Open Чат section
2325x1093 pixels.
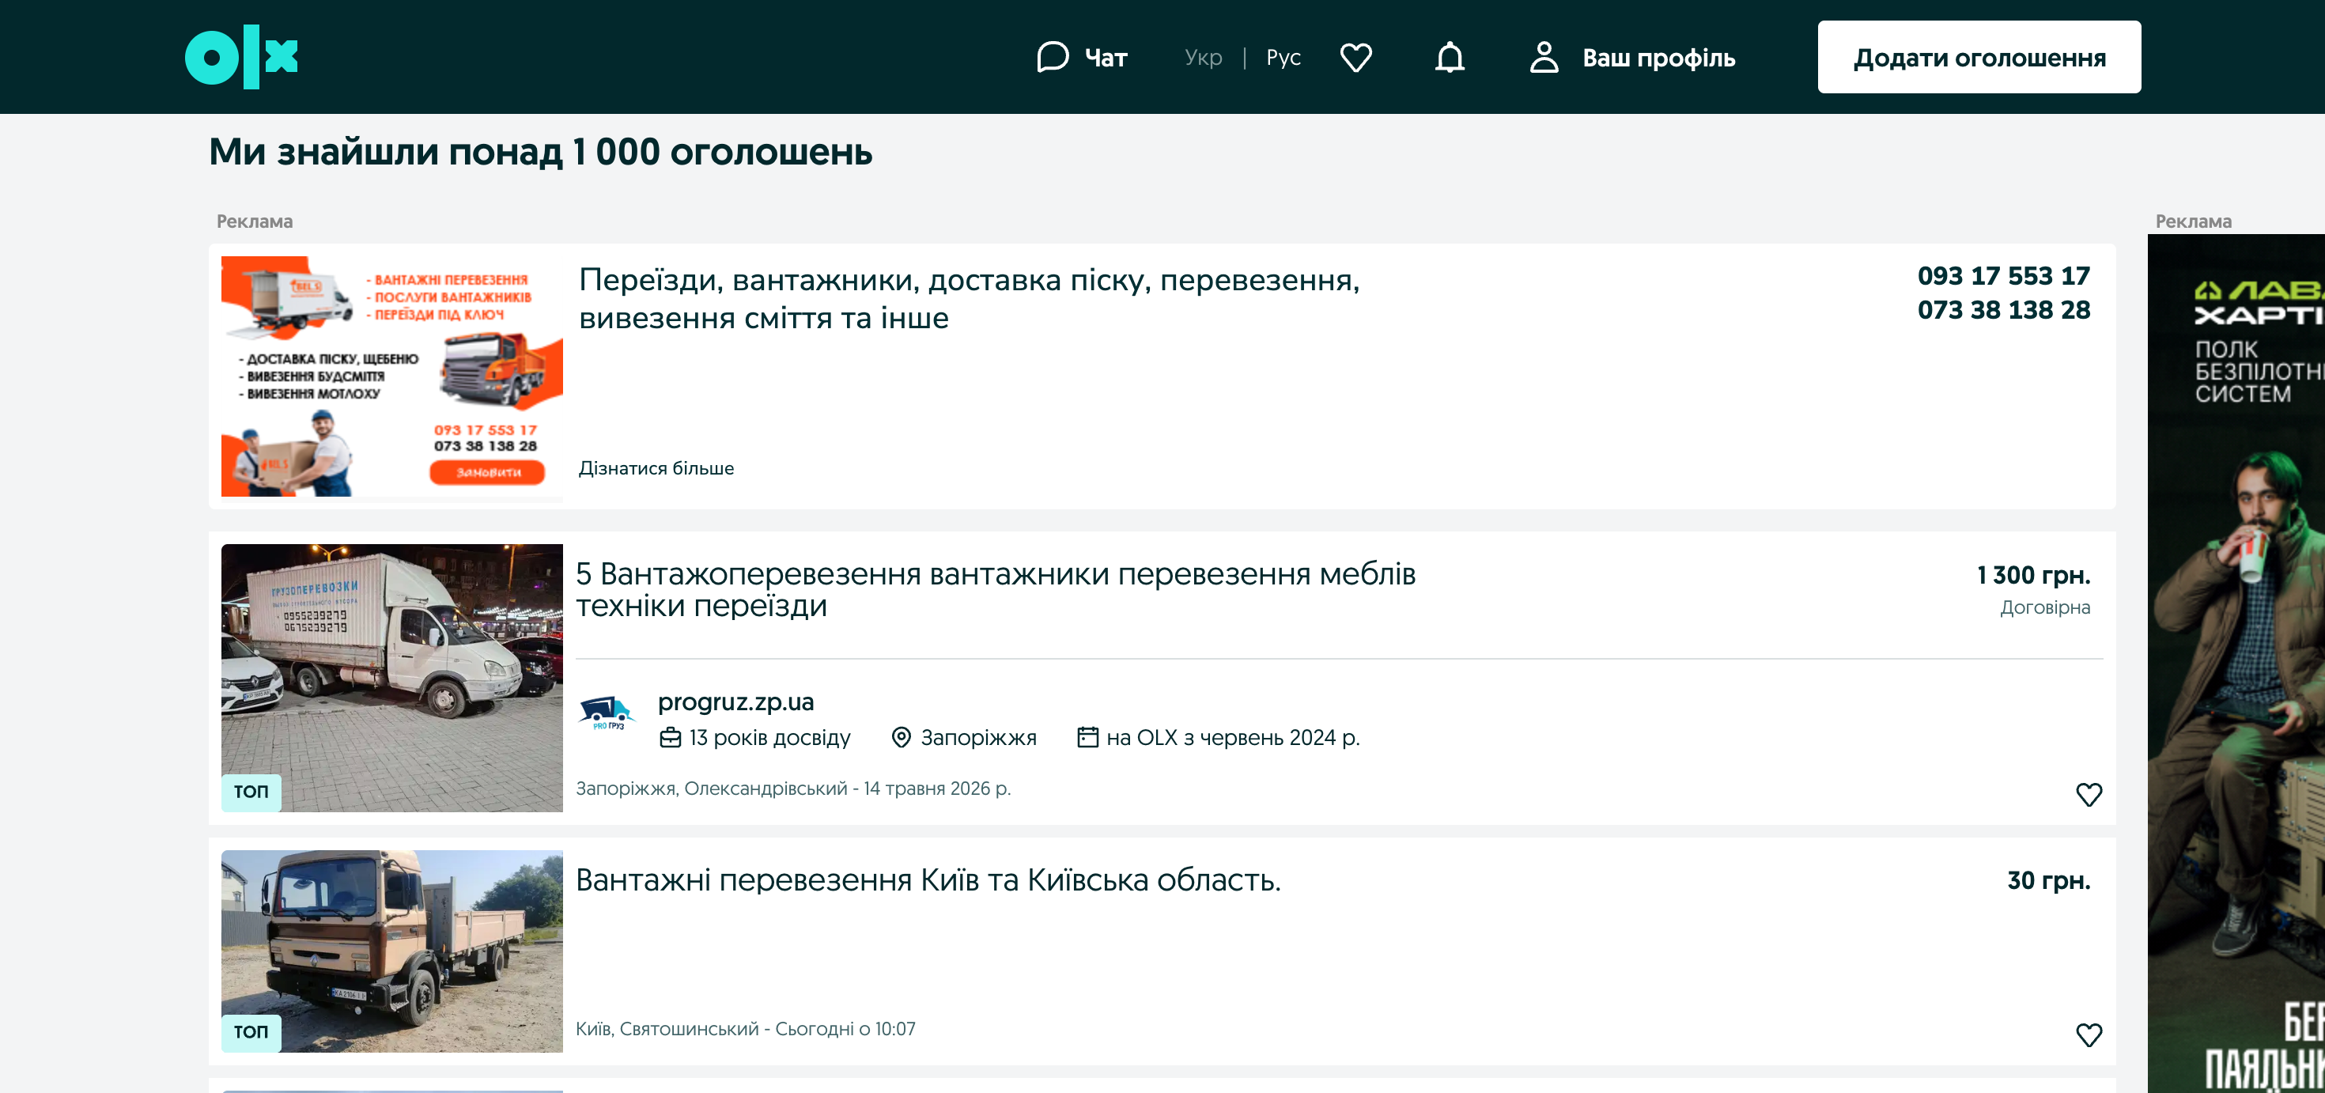pos(1106,58)
